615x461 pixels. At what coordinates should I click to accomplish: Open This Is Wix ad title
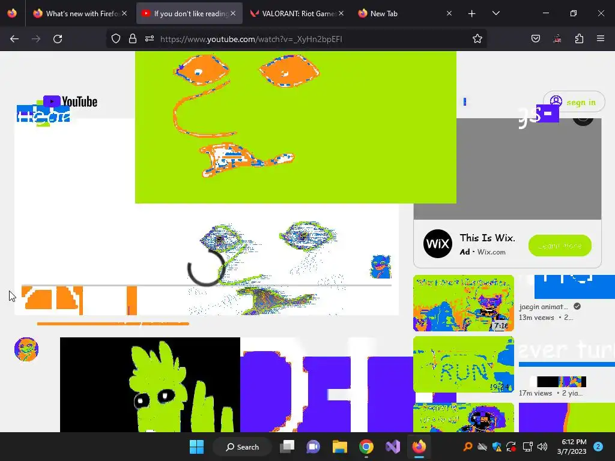(x=487, y=238)
